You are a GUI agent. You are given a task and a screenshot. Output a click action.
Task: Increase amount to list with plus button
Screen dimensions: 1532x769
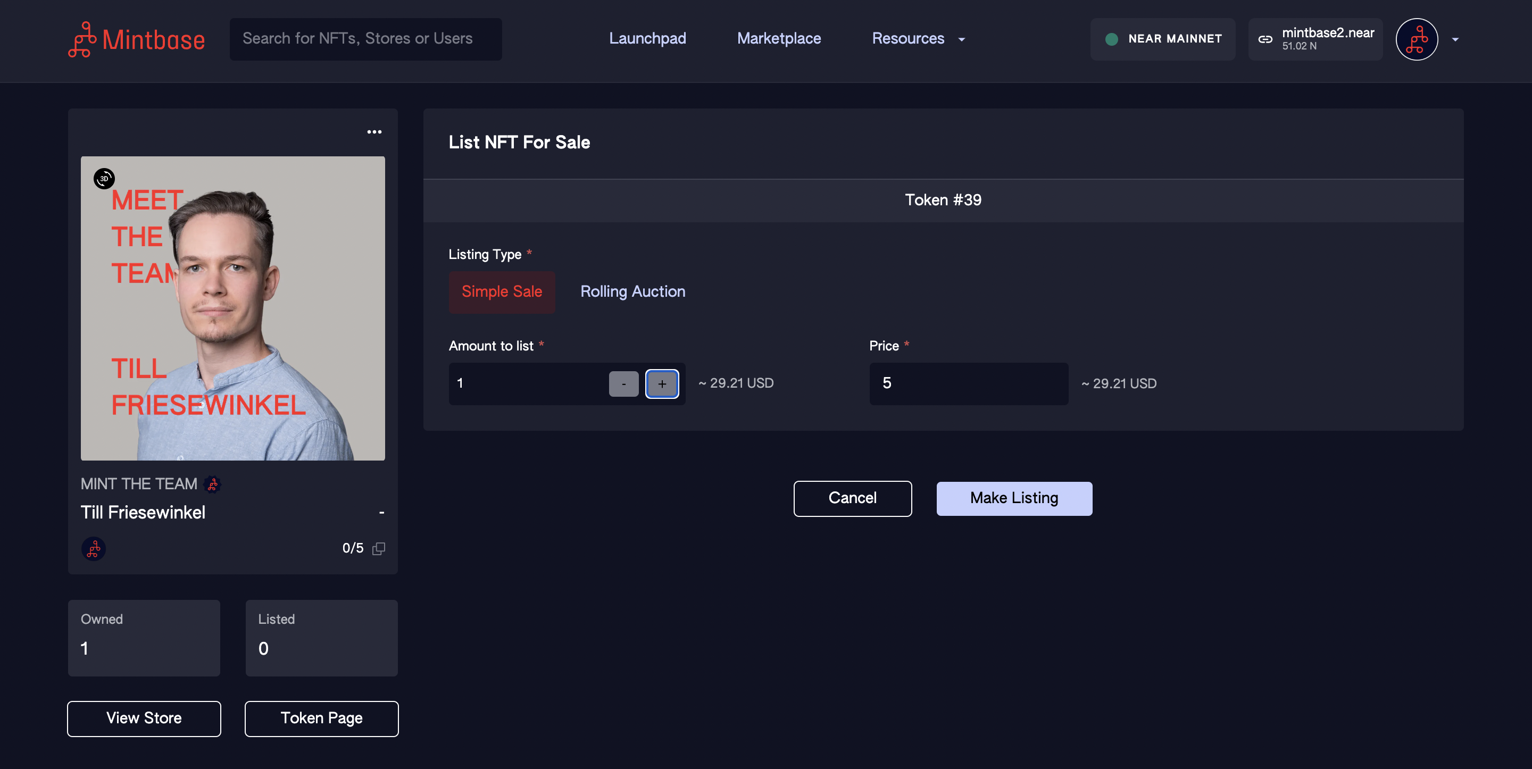(x=661, y=383)
